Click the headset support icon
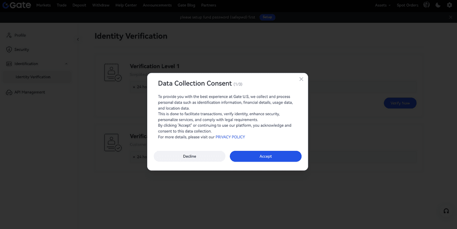Screen dimensions: 457x229 [x=446, y=211]
